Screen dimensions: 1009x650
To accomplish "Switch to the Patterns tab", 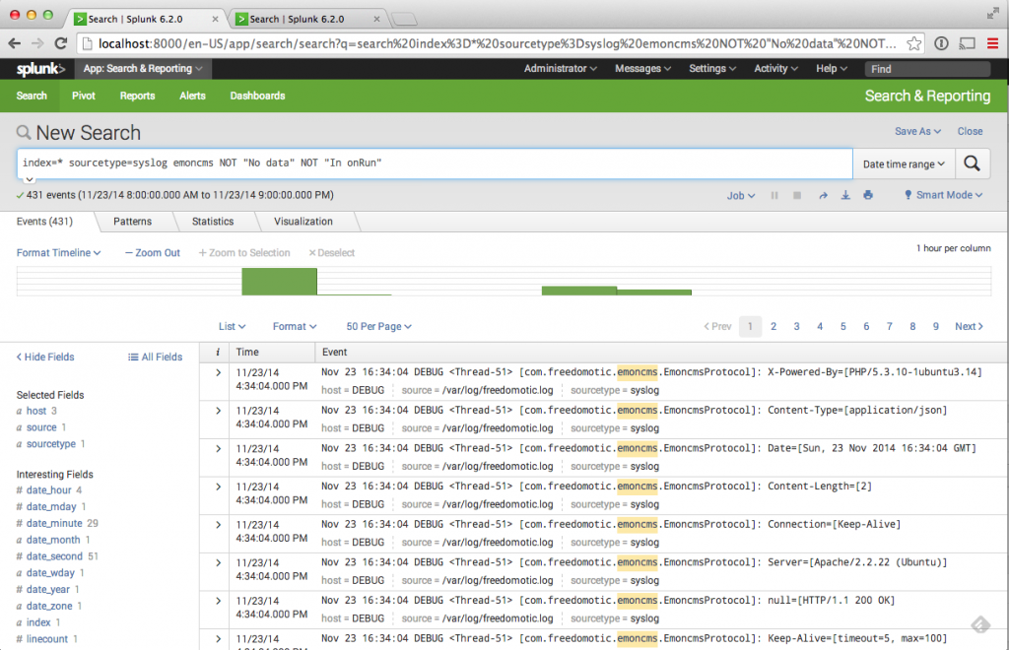I will pyautogui.click(x=132, y=222).
